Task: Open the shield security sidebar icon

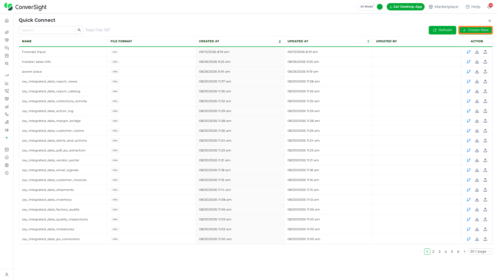Action: click(7, 173)
